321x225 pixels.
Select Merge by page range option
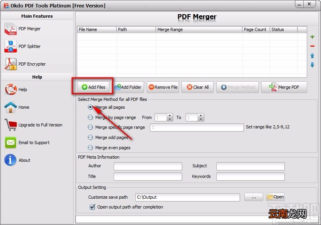(x=90, y=117)
